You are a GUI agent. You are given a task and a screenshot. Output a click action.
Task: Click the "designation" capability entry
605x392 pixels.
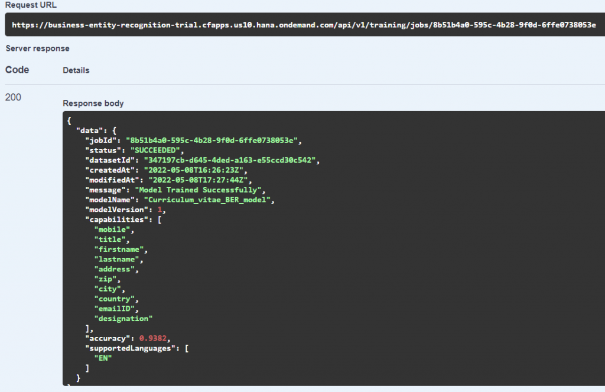(x=123, y=319)
